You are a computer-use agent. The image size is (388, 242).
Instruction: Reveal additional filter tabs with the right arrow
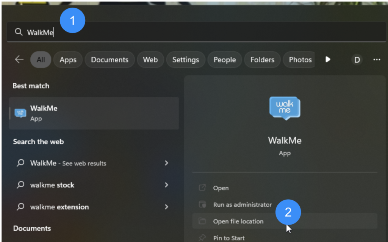[x=327, y=59]
